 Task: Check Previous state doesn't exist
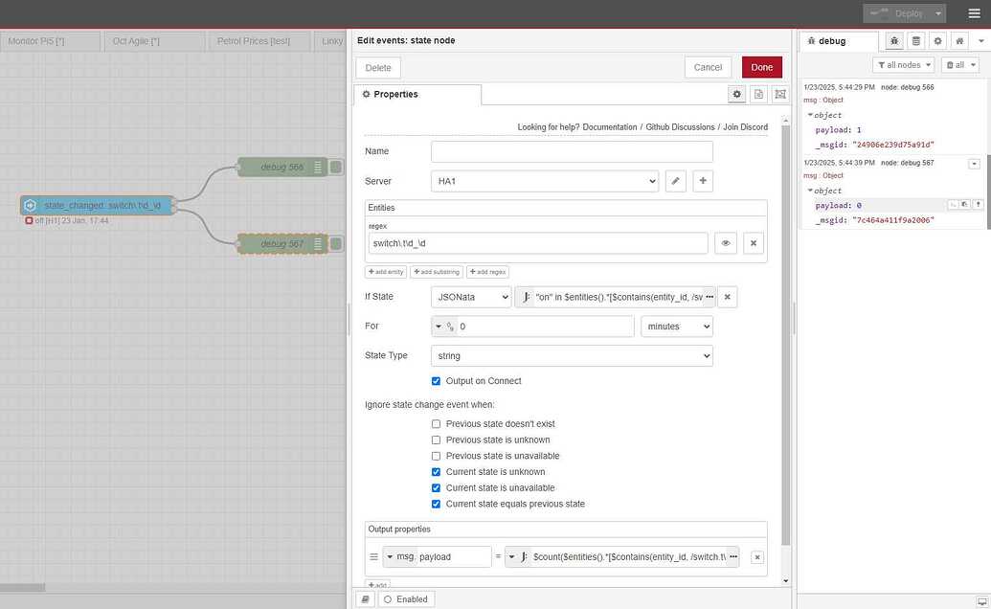436,424
